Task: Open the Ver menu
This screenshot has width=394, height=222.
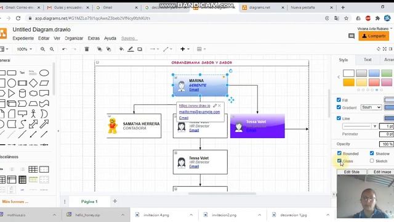Action: tap(57, 38)
